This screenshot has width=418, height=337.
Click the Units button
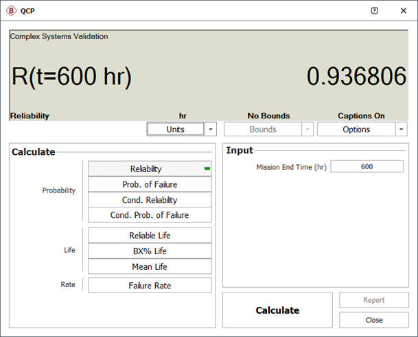(176, 129)
